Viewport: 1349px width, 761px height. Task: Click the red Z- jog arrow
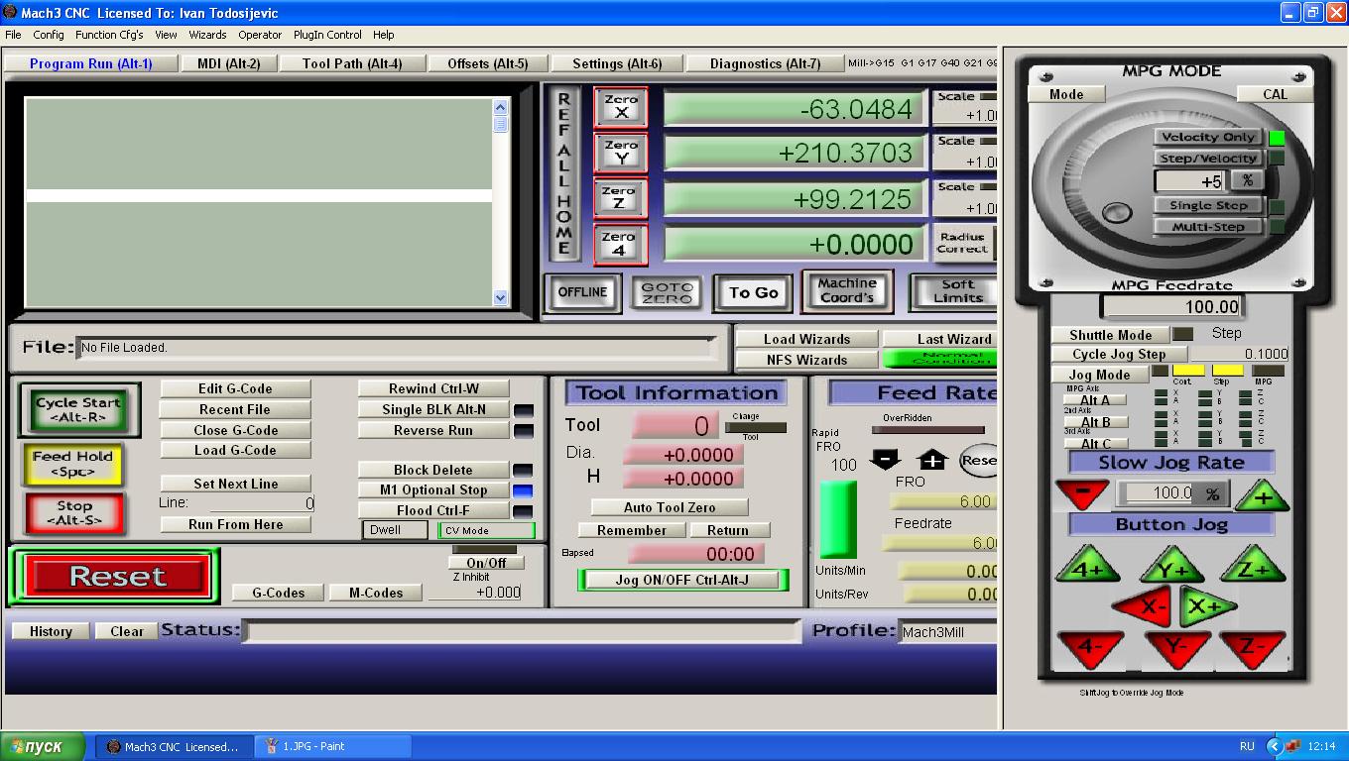pyautogui.click(x=1253, y=649)
